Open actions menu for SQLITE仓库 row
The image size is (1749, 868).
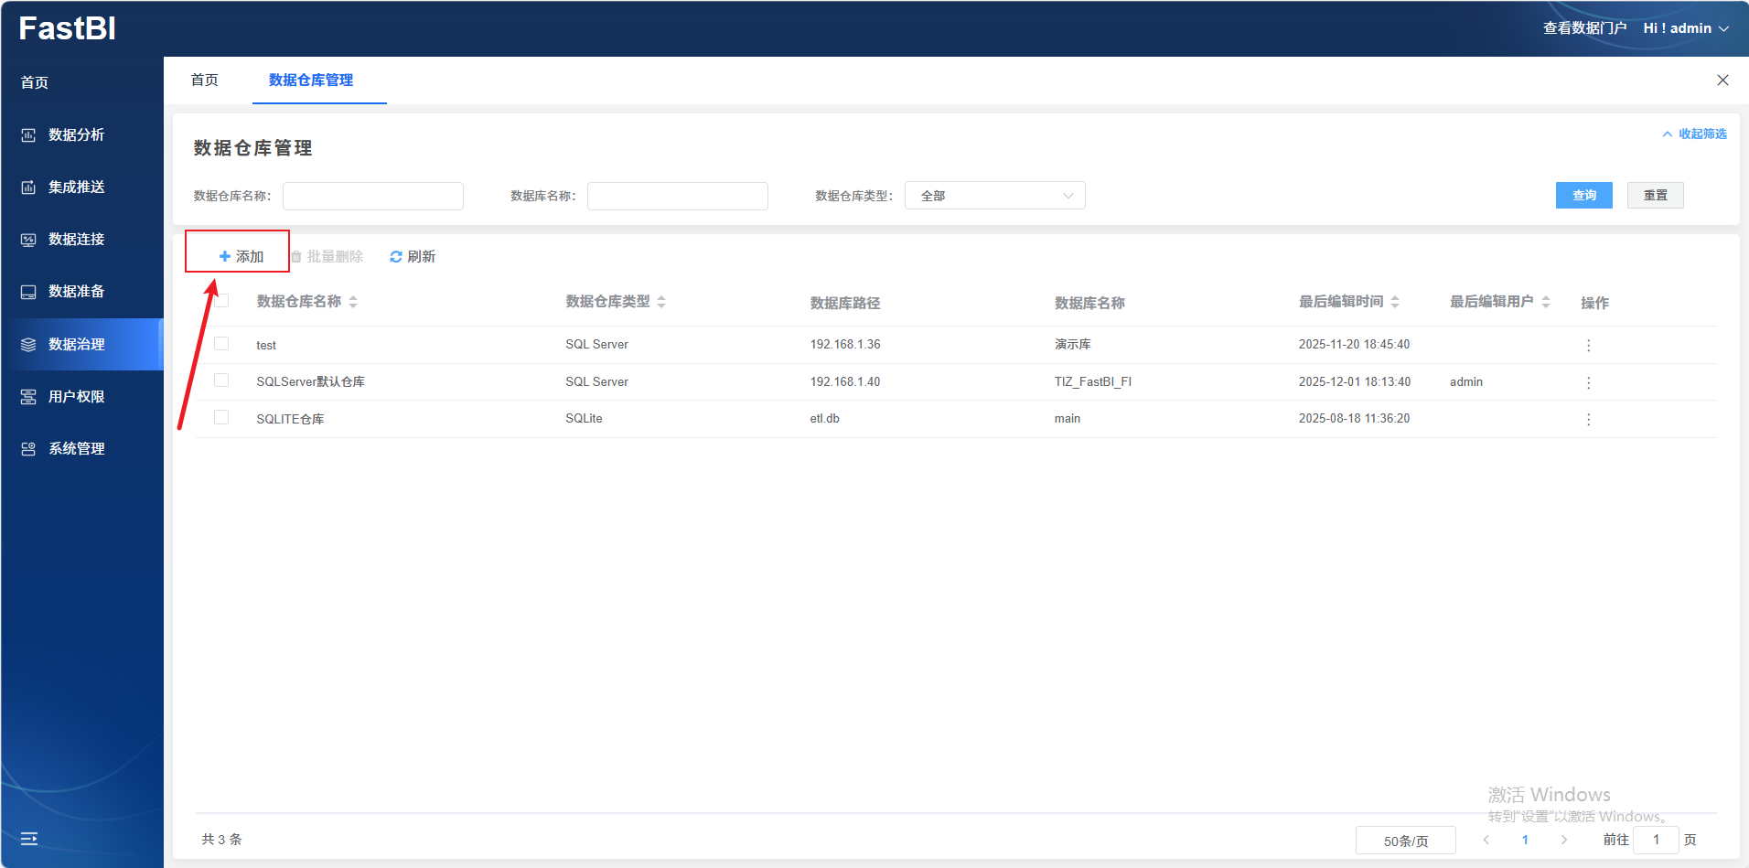coord(1588,420)
